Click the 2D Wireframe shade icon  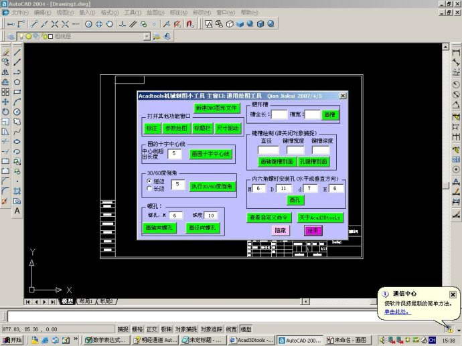(209, 24)
